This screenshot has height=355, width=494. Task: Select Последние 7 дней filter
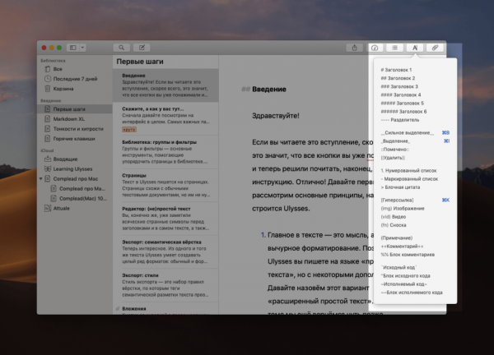click(74, 79)
